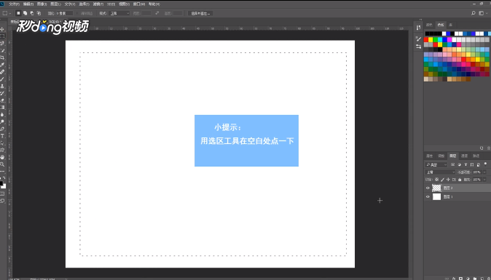The height and width of the screenshot is (280, 491).
Task: Open the Style dropdown in options bar
Action: click(119, 13)
